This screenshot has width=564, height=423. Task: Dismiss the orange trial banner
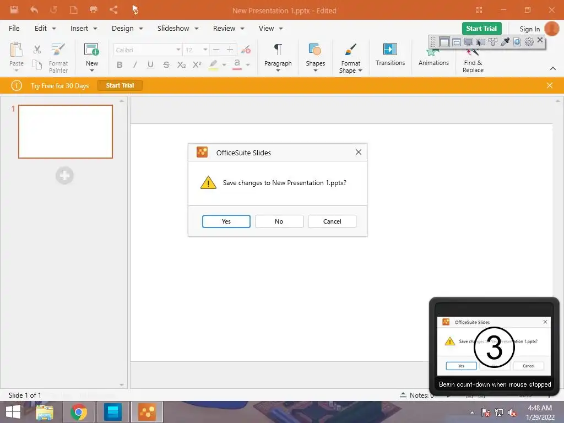pos(549,85)
